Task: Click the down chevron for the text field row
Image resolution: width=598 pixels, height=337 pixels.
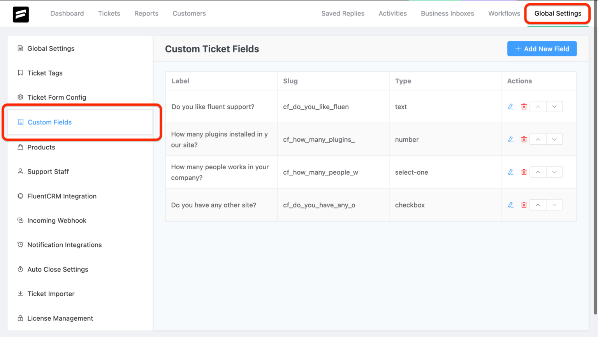Action: (554, 106)
